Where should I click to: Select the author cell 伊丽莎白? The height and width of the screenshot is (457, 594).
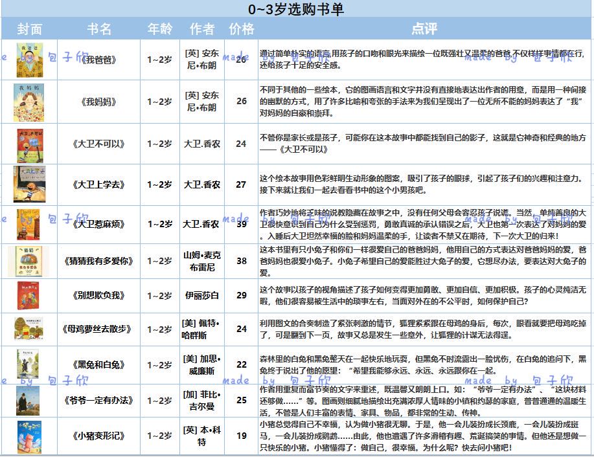(202, 295)
